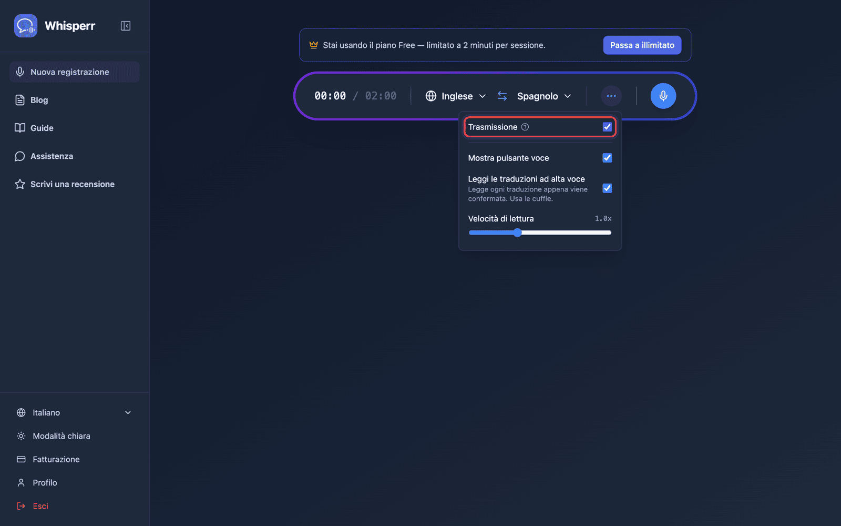841x526 pixels.
Task: Expand the Italiano interface language selector
Action: point(74,412)
